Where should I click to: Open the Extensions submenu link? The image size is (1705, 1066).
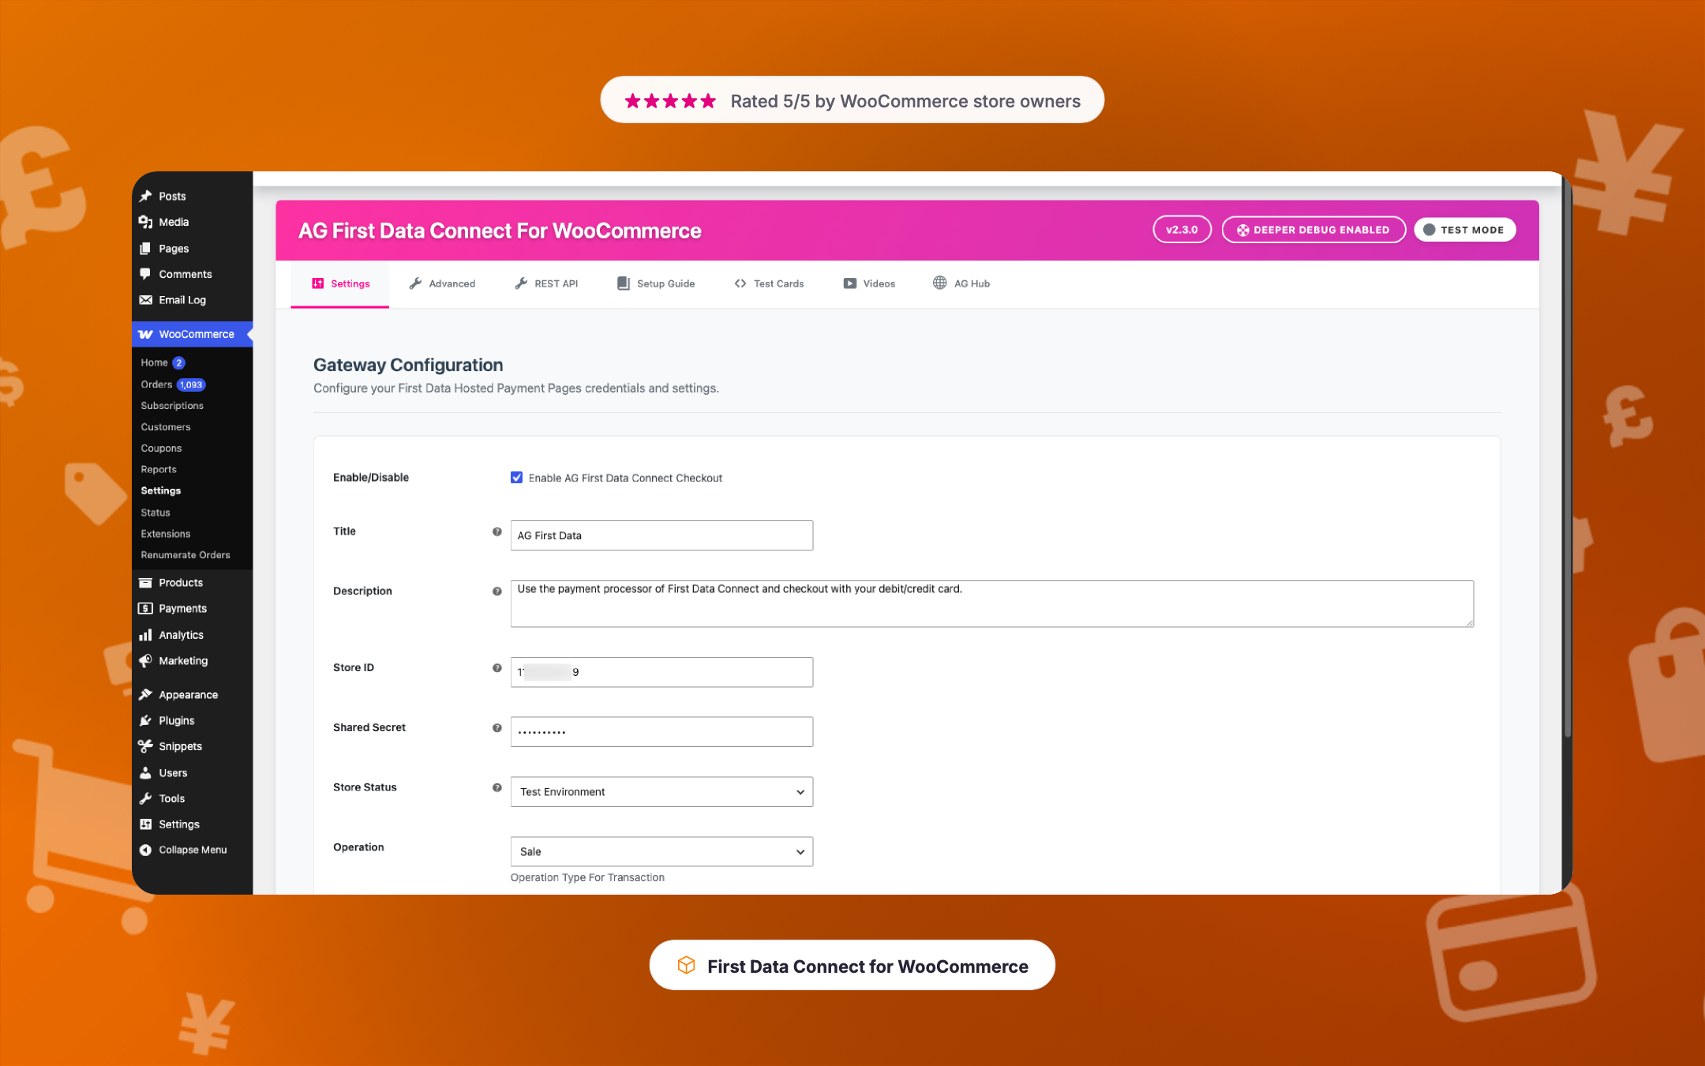(x=166, y=534)
